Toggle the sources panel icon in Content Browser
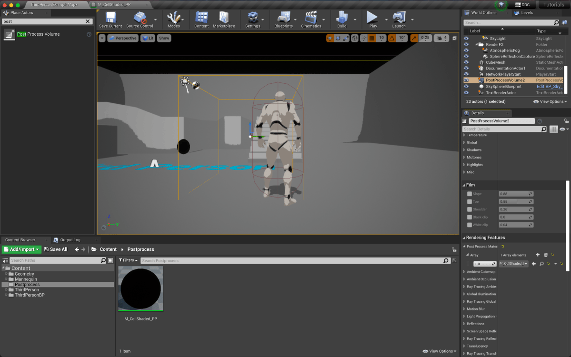 click(x=5, y=260)
